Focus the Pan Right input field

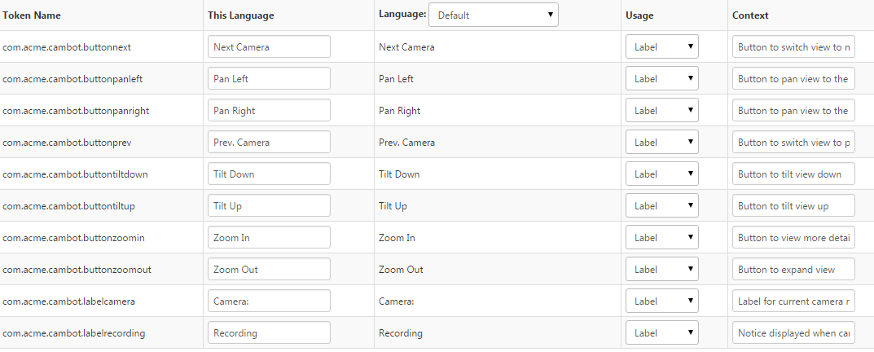point(269,110)
